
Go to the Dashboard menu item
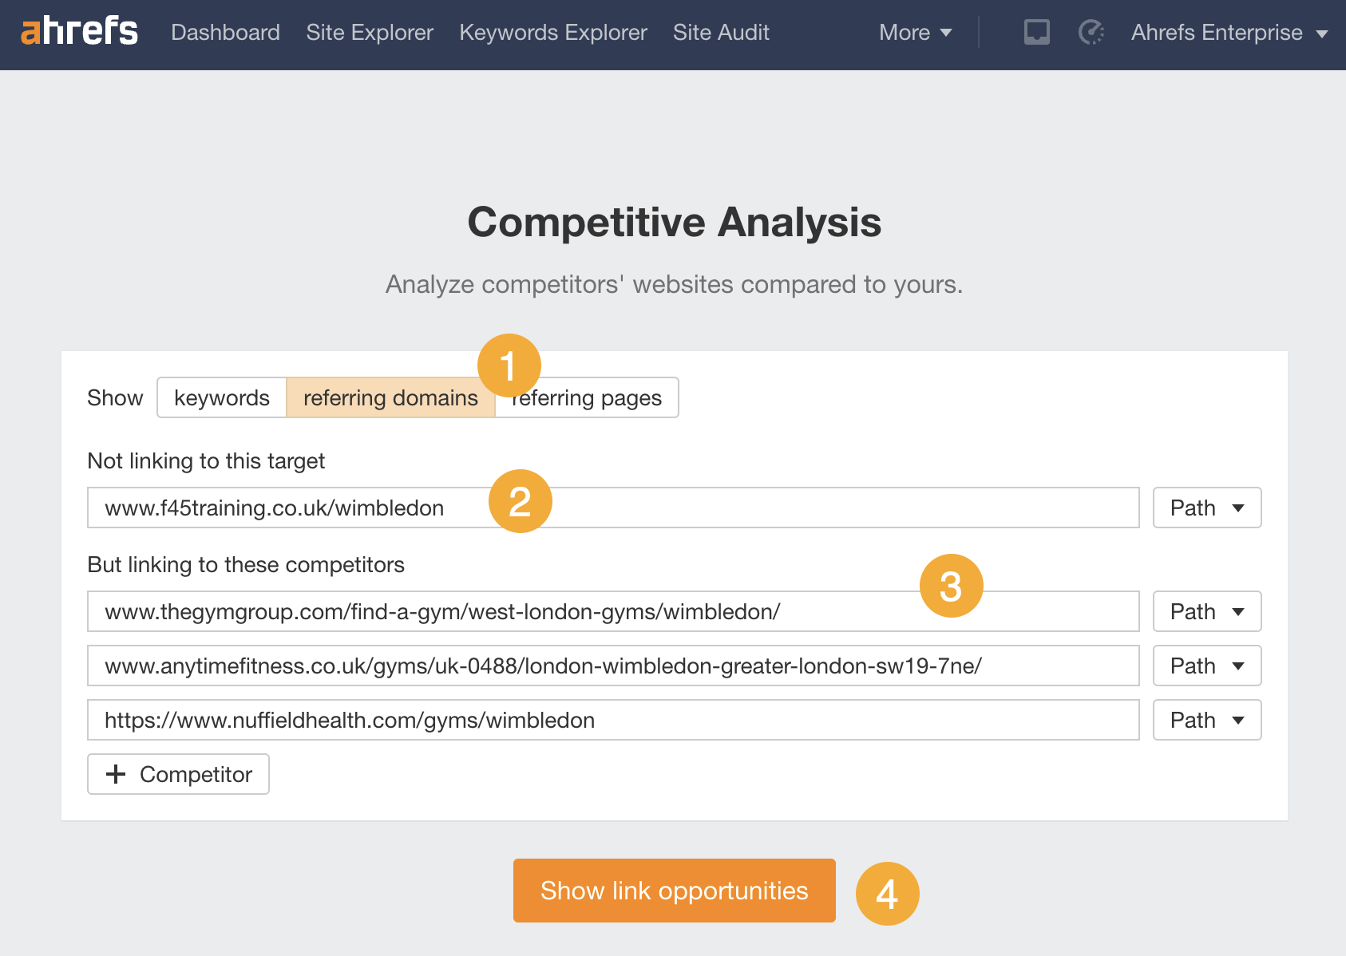coord(226,33)
